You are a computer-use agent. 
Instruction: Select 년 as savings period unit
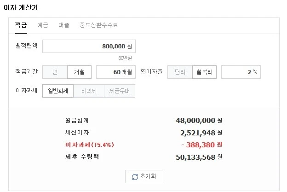(x=55, y=72)
